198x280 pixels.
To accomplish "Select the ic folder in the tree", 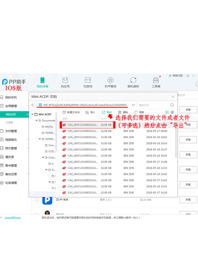I will pos(51,164).
